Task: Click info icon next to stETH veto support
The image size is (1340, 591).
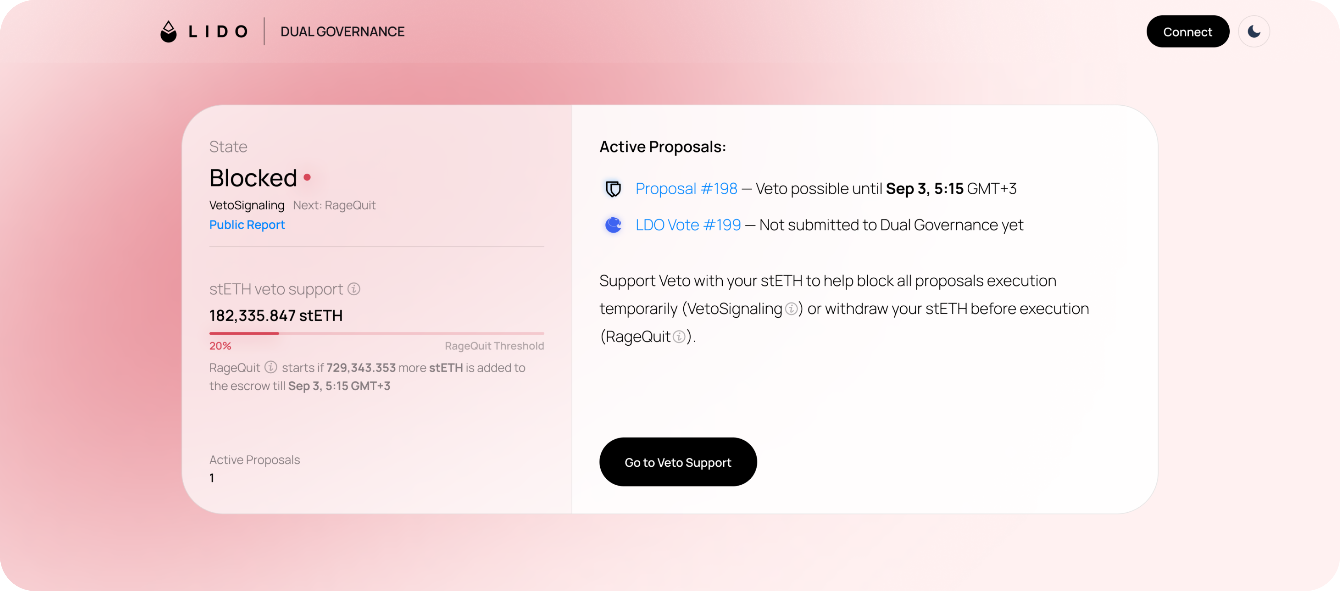Action: point(354,289)
